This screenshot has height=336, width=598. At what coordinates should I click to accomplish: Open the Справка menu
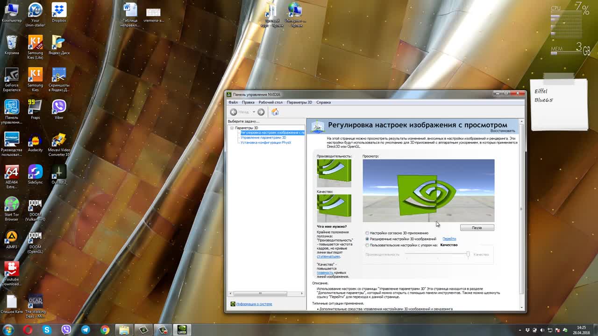pyautogui.click(x=323, y=102)
